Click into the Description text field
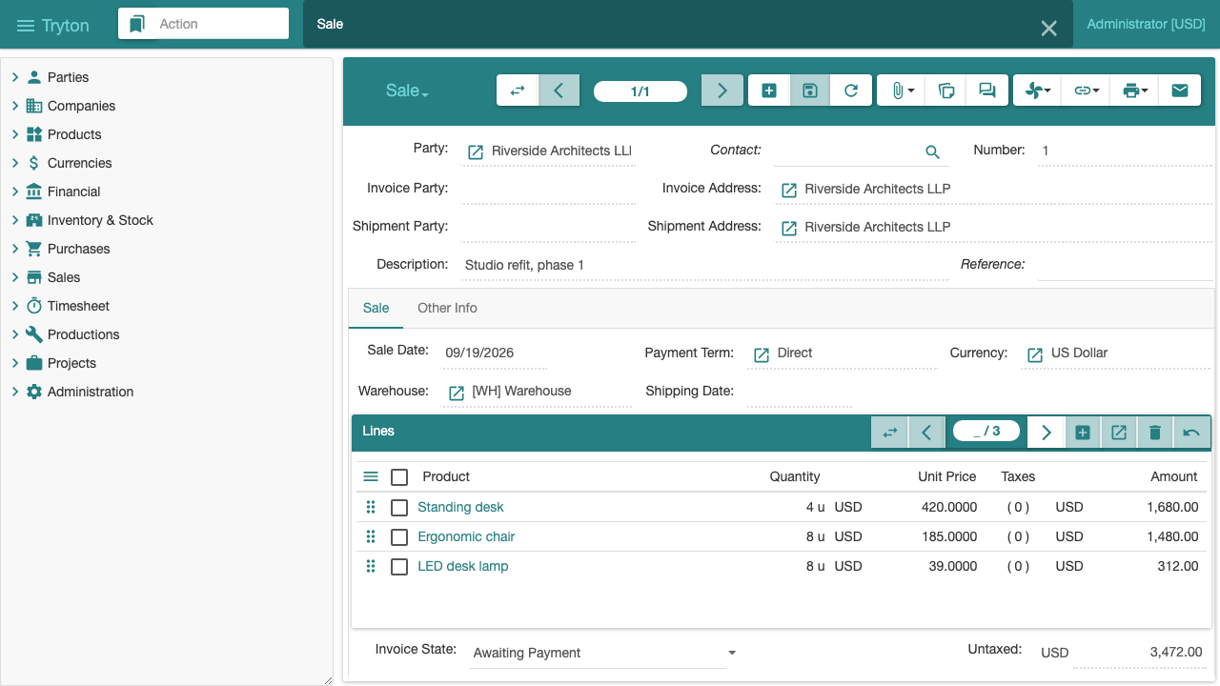 (704, 265)
